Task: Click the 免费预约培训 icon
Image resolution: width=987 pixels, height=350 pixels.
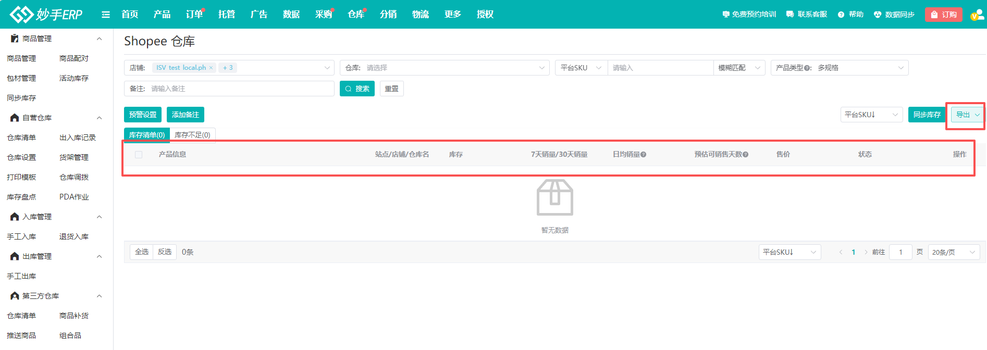Action: 726,15
